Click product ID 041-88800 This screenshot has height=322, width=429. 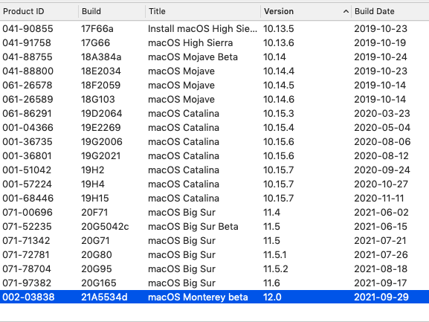(28, 71)
